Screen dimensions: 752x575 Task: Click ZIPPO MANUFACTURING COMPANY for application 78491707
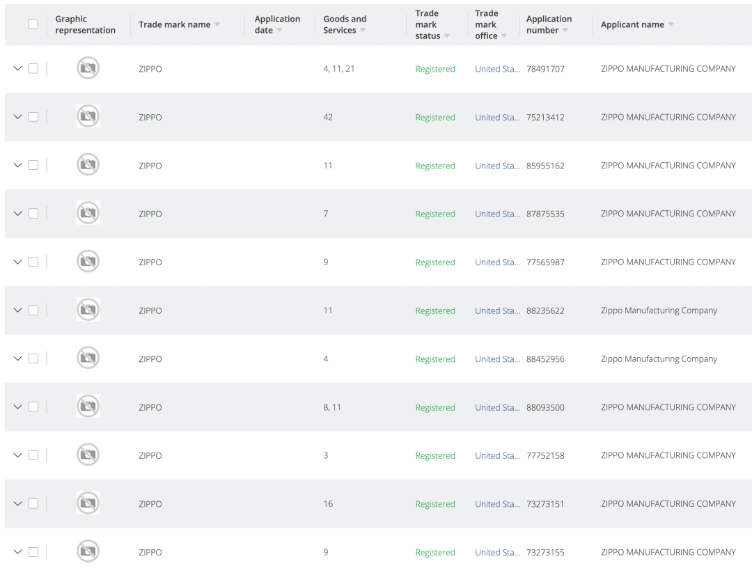(x=668, y=69)
